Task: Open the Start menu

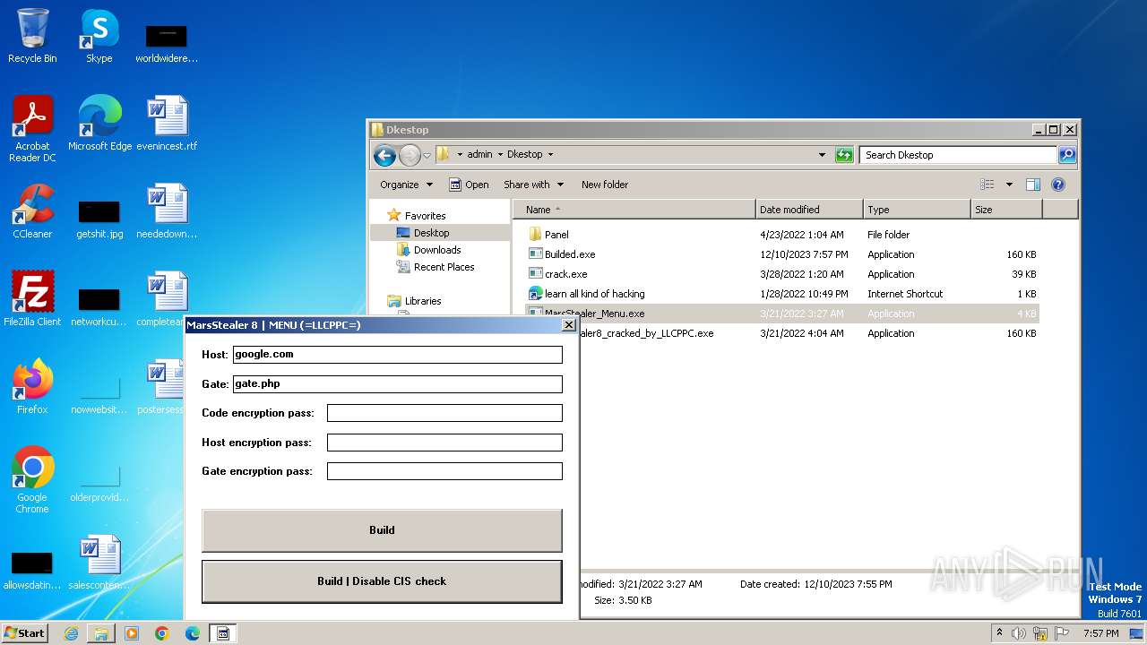Action: pyautogui.click(x=25, y=633)
